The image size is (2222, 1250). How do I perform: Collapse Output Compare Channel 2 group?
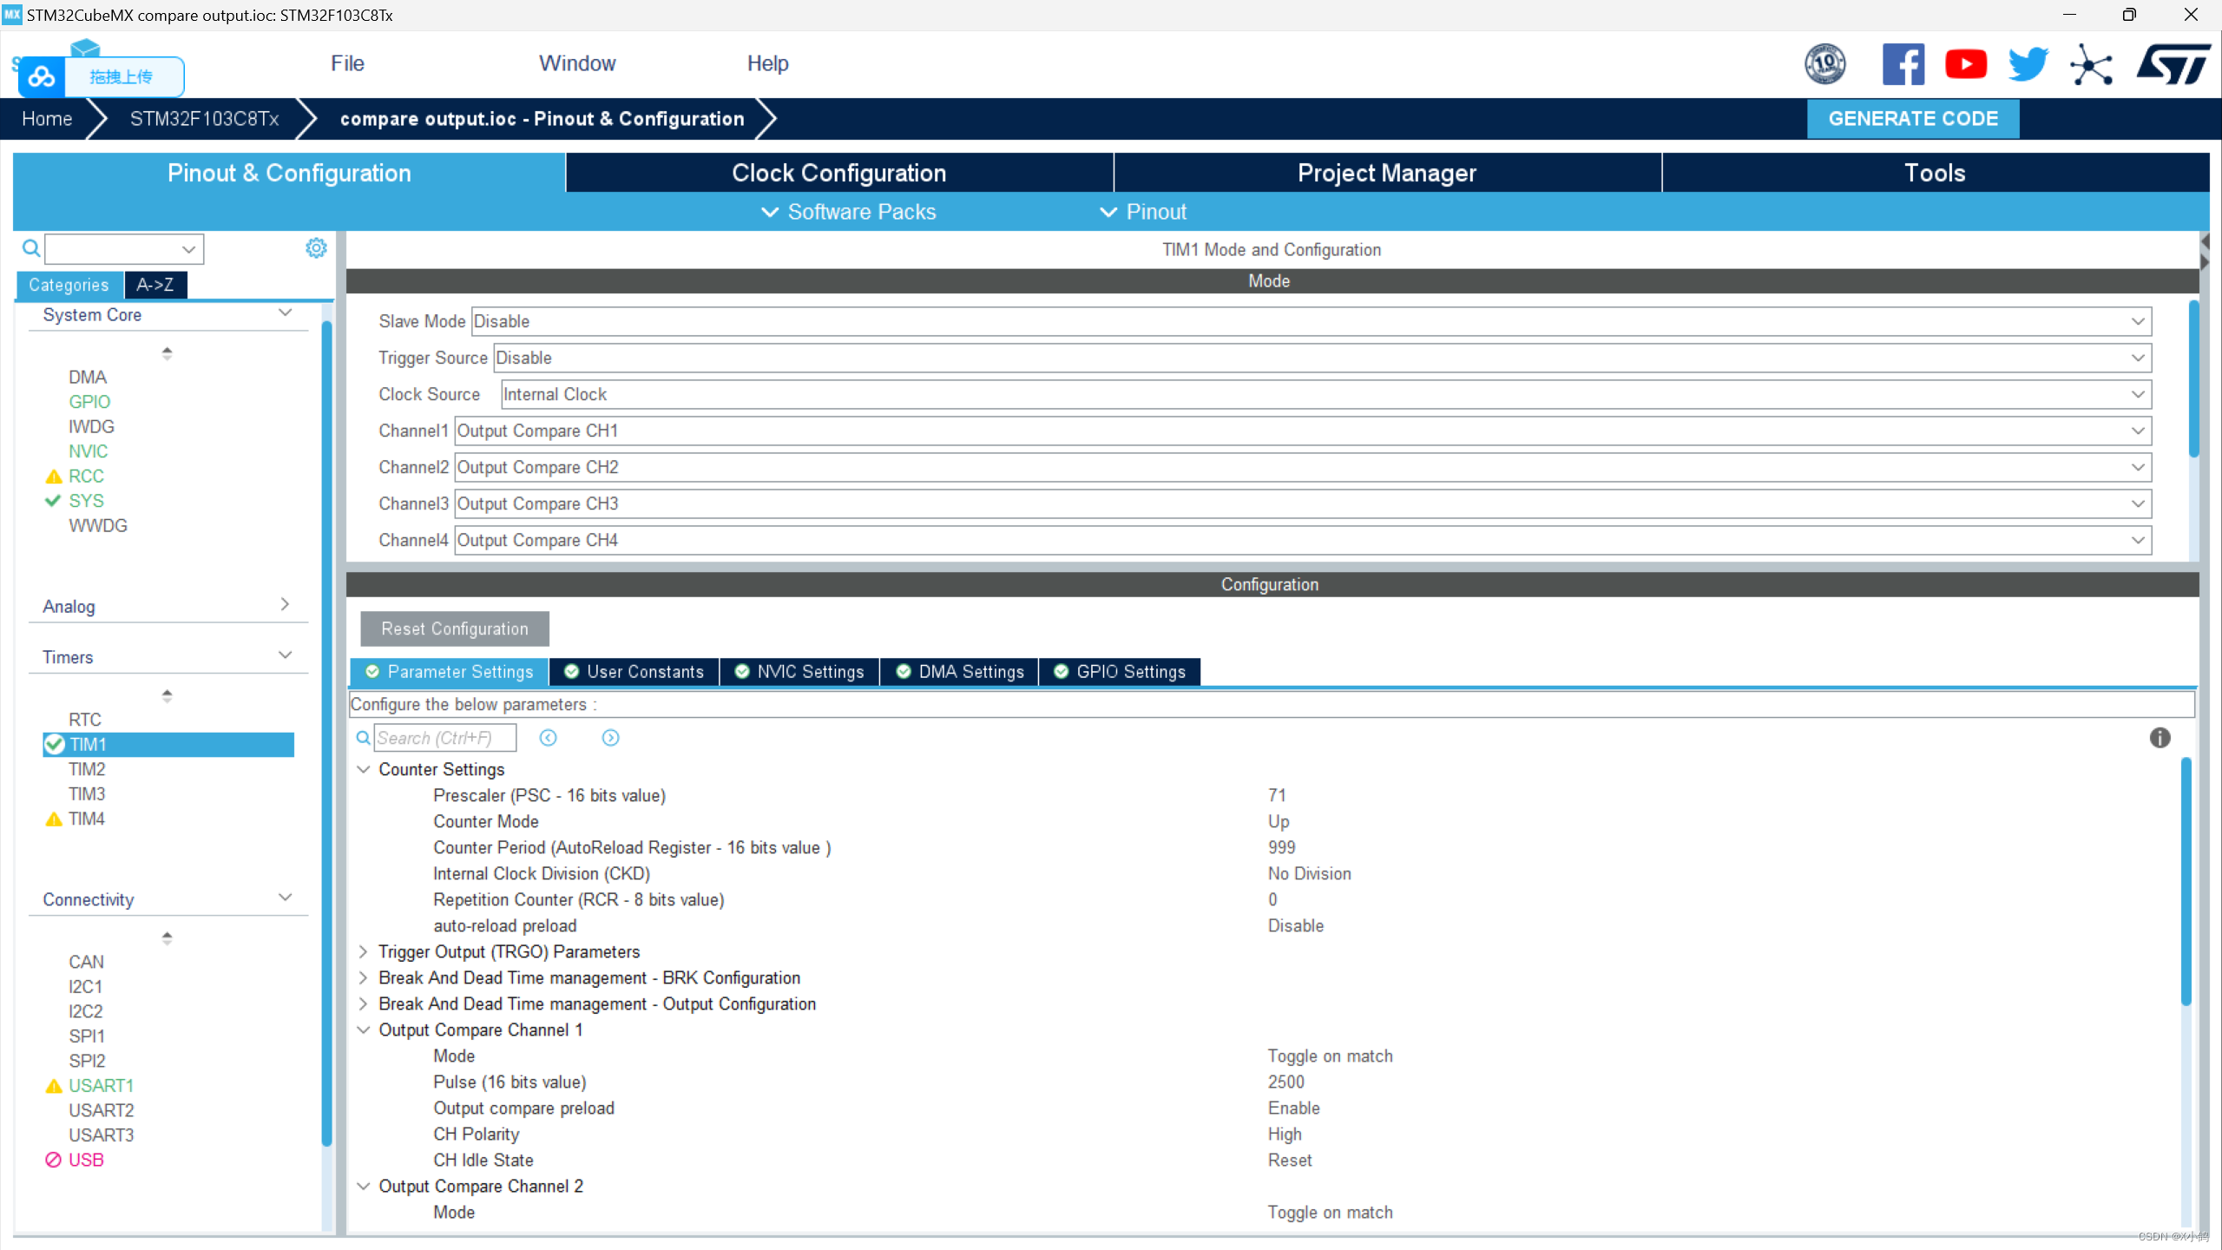(364, 1186)
